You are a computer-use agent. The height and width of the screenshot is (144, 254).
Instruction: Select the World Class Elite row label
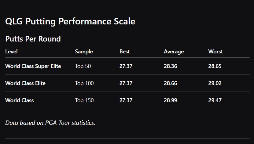click(x=25, y=83)
